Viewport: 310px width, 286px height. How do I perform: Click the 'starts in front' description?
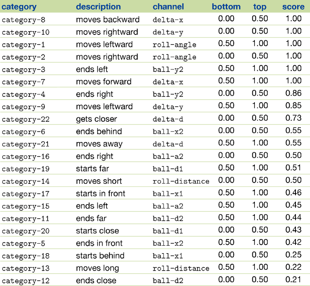(x=101, y=193)
